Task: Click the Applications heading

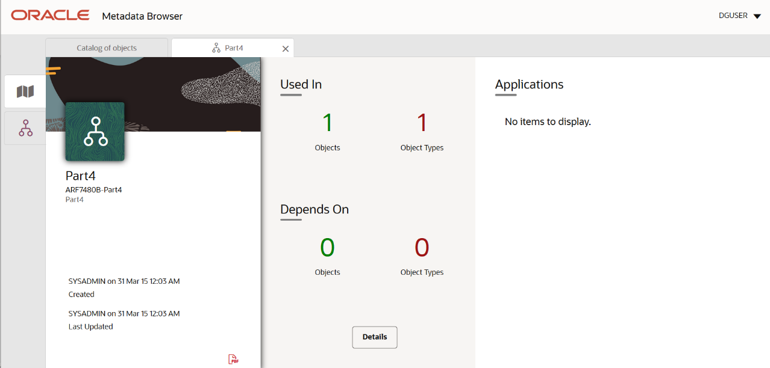Action: 529,84
